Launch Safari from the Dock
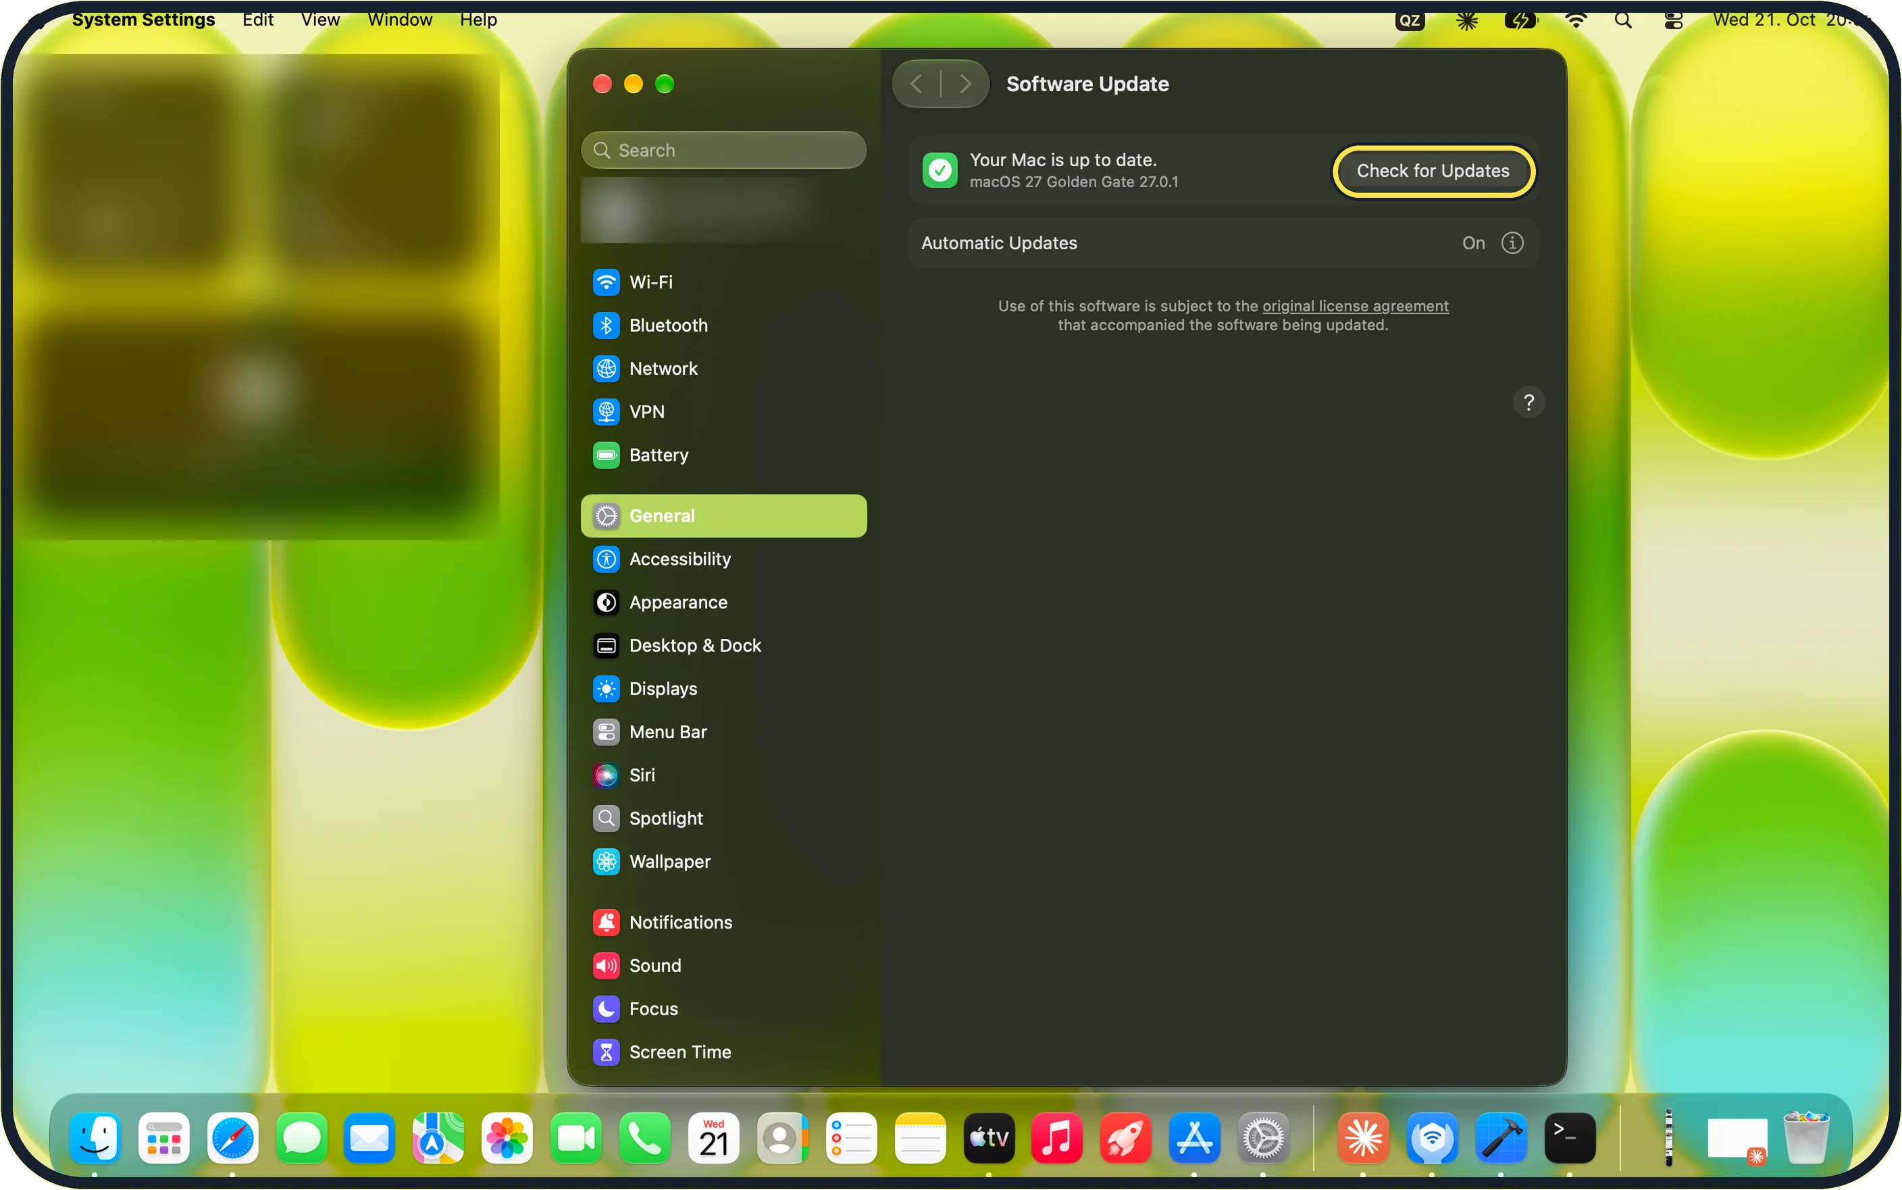Image resolution: width=1902 pixels, height=1190 pixels. point(232,1137)
